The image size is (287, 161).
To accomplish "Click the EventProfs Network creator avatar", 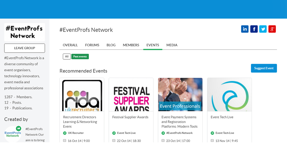I will coord(13,134).
